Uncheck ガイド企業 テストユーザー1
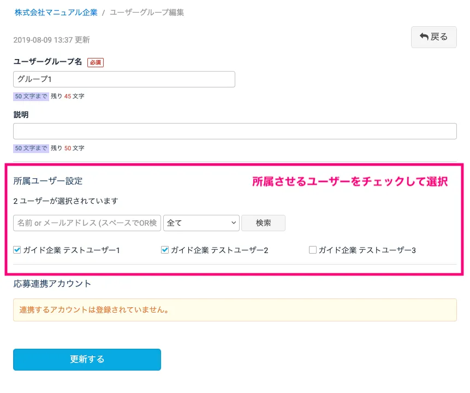The width and height of the screenshot is (470, 393). pos(17,250)
